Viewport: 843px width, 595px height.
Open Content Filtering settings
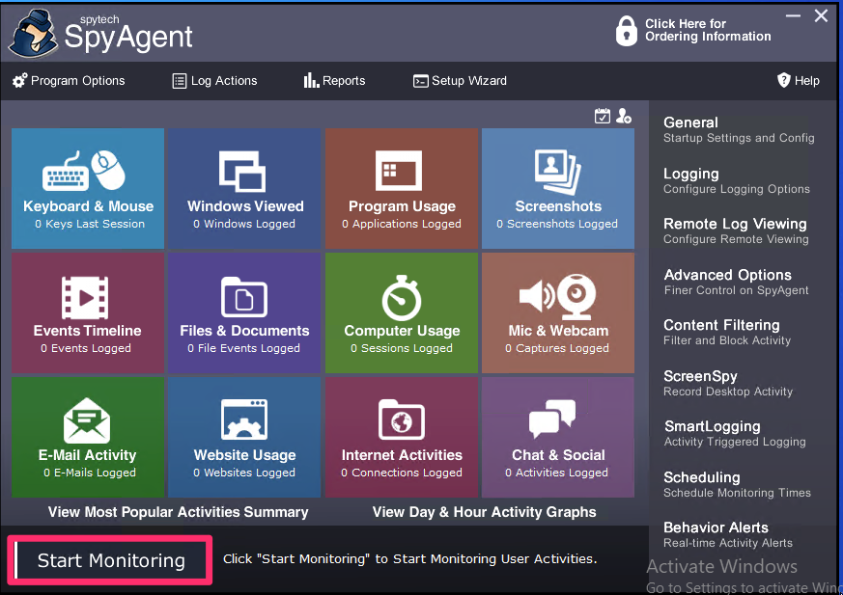click(x=727, y=333)
